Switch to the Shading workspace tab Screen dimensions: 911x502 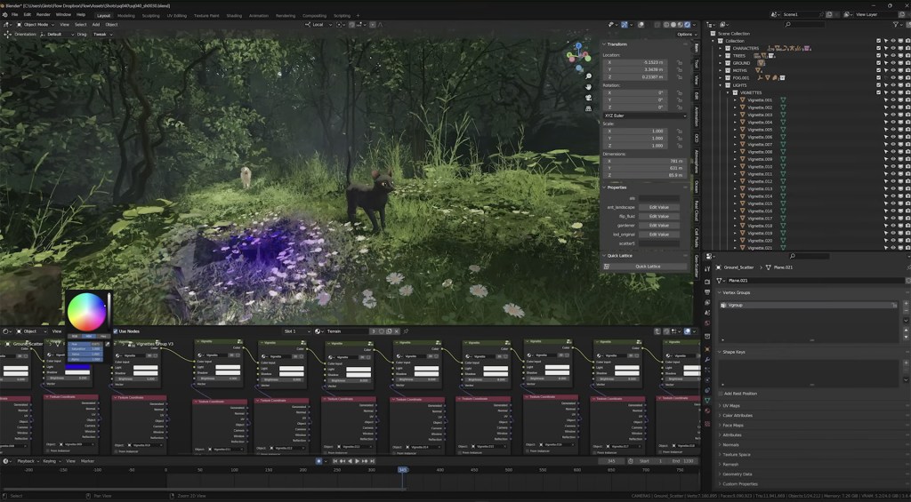pos(234,16)
